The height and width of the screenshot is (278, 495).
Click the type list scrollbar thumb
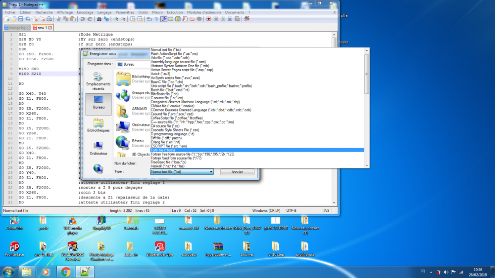(367, 74)
